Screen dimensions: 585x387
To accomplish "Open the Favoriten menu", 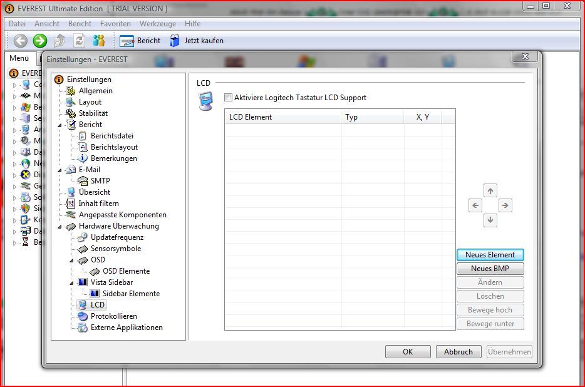I will coord(115,24).
